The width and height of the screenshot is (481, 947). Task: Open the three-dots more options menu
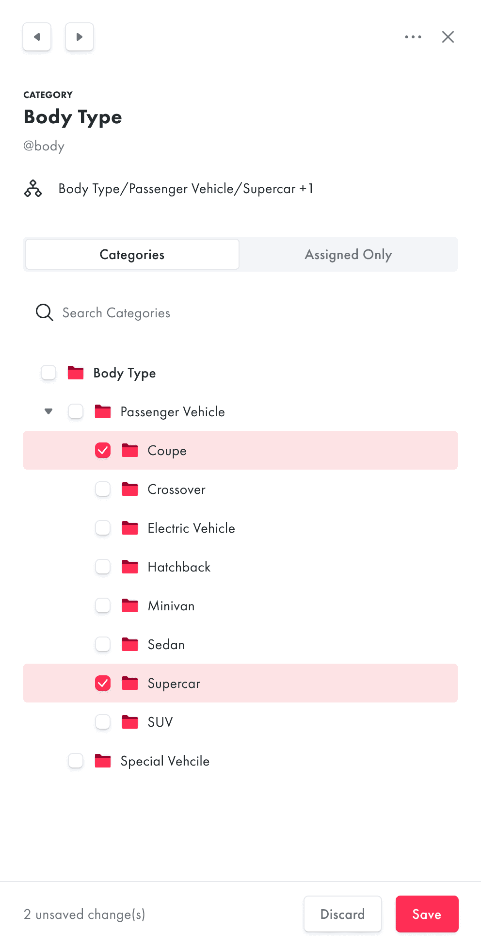pos(413,37)
